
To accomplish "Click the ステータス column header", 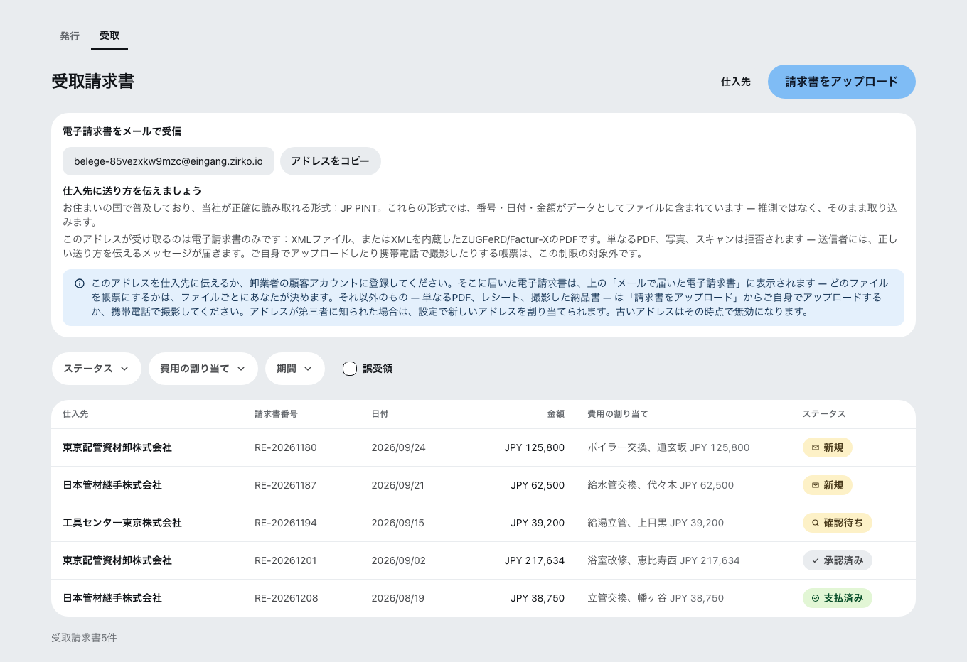I will pyautogui.click(x=824, y=414).
